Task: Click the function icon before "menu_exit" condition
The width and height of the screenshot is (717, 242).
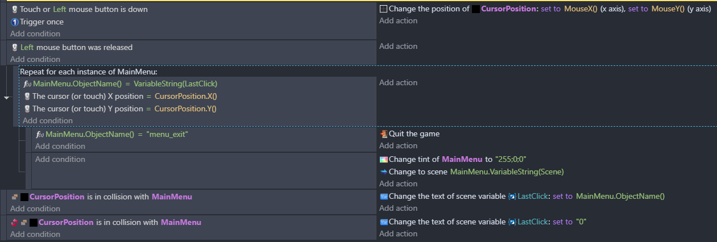Action: [x=40, y=134]
